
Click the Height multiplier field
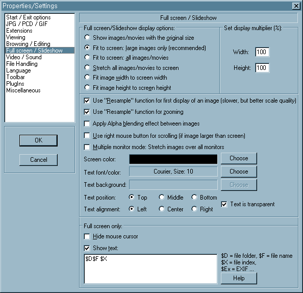(x=262, y=68)
